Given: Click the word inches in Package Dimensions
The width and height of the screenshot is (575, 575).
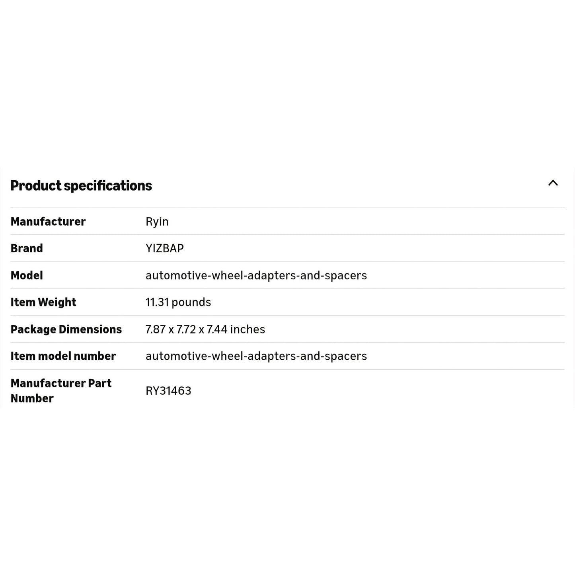Looking at the screenshot, I should (x=248, y=329).
